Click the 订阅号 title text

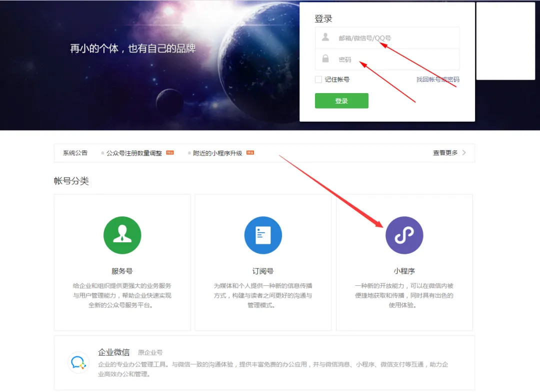pos(263,271)
